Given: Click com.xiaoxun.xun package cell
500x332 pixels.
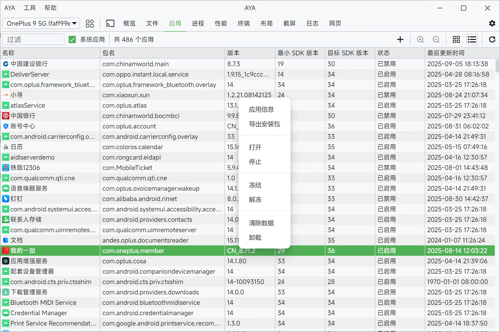Looking at the screenshot, I should [162, 95].
